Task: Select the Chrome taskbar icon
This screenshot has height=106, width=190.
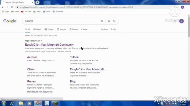Action: pyautogui.click(x=38, y=103)
